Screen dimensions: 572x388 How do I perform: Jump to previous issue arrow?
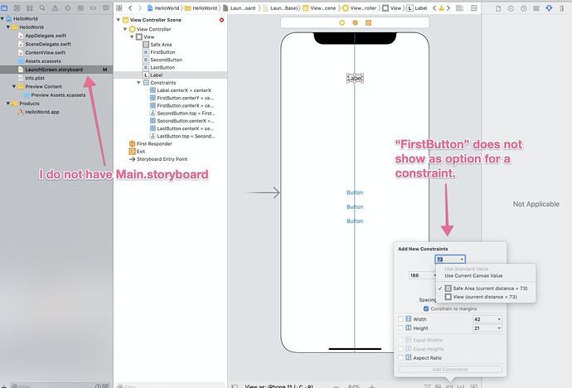click(x=434, y=7)
